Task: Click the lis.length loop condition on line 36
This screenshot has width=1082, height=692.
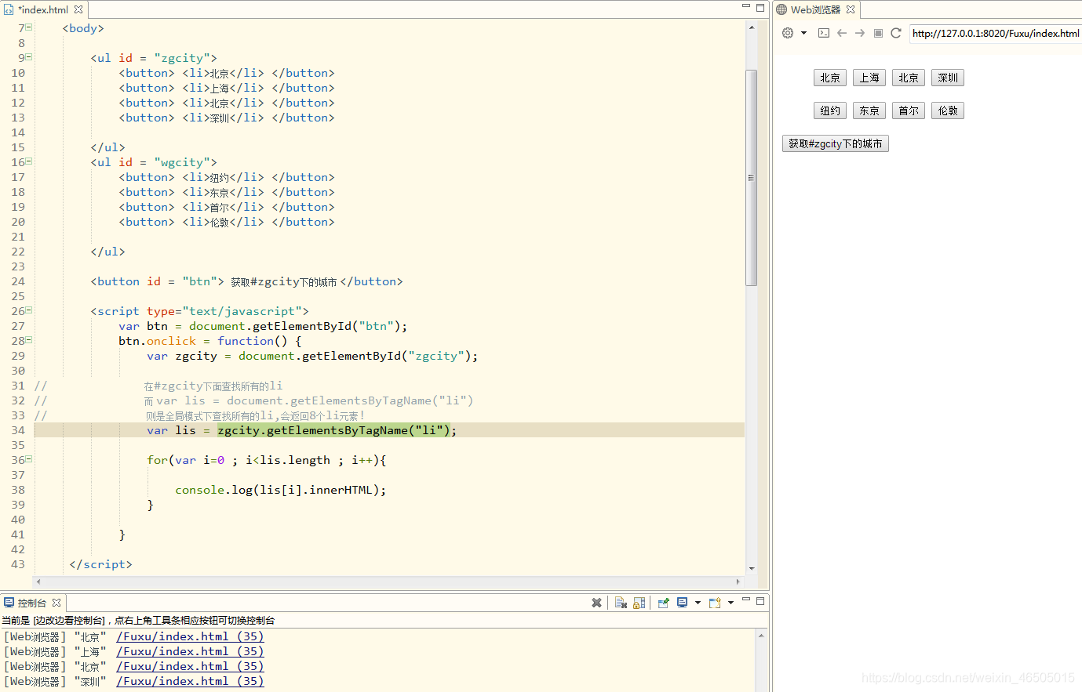Action: click(x=287, y=460)
